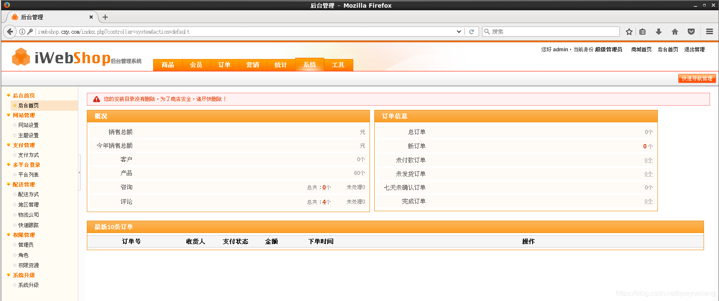Open 管理员 in sidebar
The image size is (719, 301).
26,245
